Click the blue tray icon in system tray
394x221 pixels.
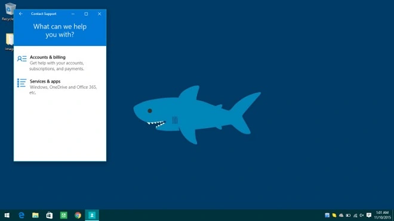pyautogui.click(x=327, y=215)
